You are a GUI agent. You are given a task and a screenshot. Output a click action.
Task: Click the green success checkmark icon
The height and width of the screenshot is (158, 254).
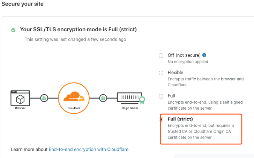[x=13, y=30]
